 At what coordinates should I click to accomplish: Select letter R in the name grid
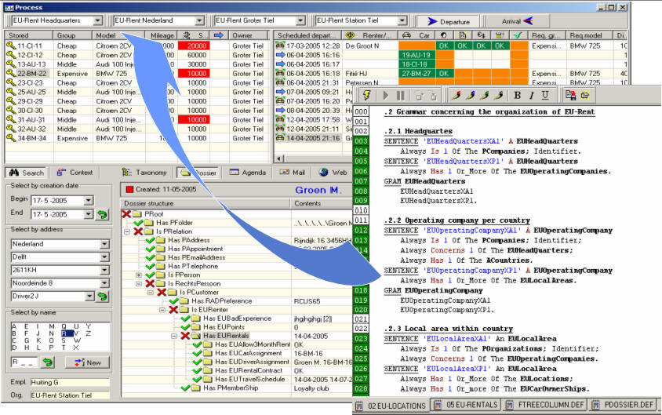click(64, 333)
